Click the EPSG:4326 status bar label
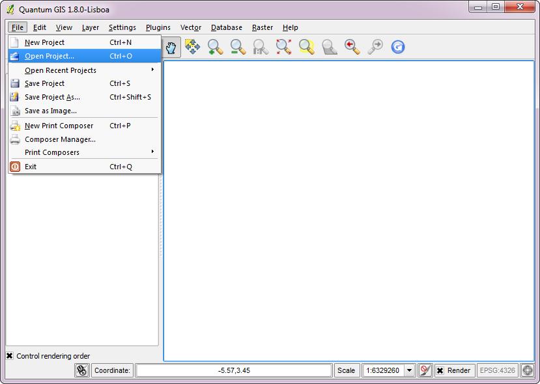This screenshot has width=540, height=384. pos(497,370)
